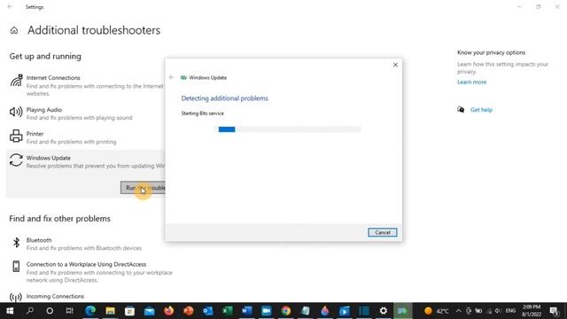This screenshot has width=567, height=319.
Task: Select the Playing Audio label
Action: point(44,110)
